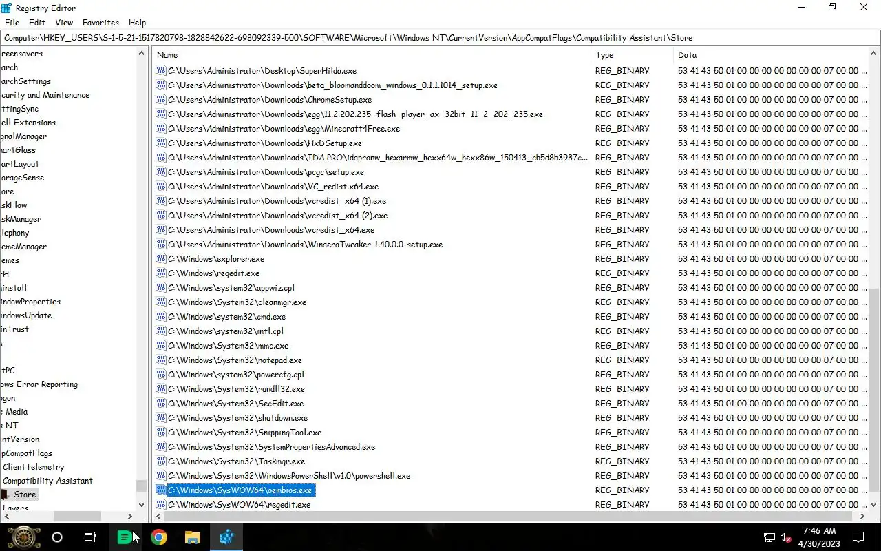Screen dimensions: 881x551
Task: Open Cortana search circle on taskbar
Action: 57,537
